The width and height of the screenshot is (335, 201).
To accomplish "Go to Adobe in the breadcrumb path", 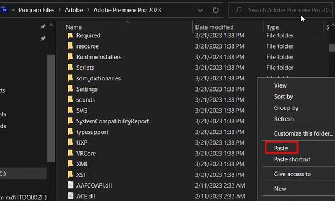I will (x=74, y=10).
